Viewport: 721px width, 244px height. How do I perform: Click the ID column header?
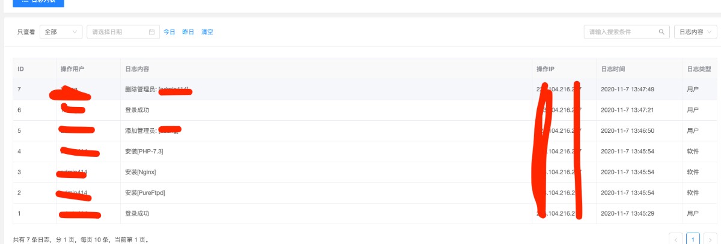(x=21, y=69)
